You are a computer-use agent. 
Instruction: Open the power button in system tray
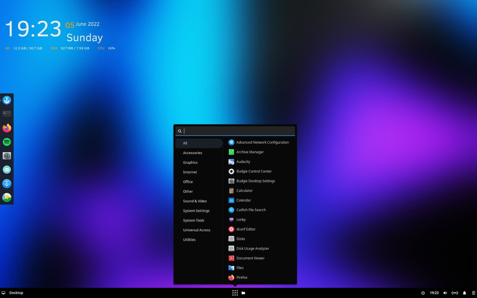tap(423, 293)
